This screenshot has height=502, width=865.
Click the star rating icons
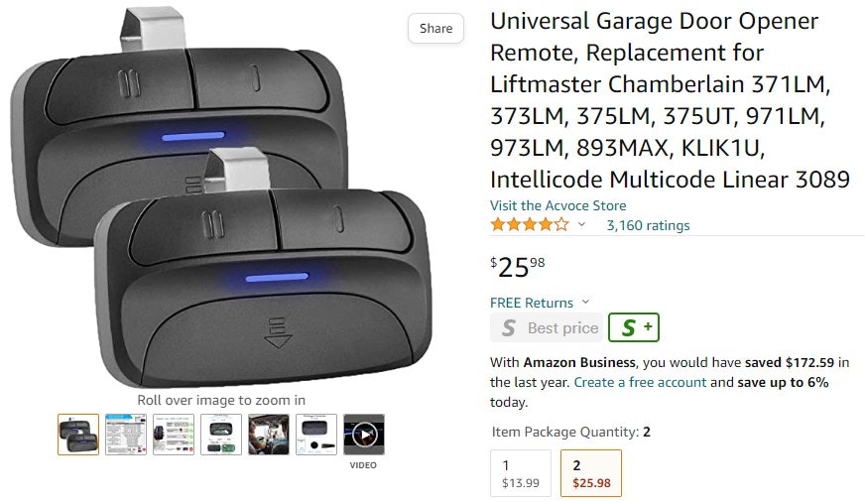(530, 224)
